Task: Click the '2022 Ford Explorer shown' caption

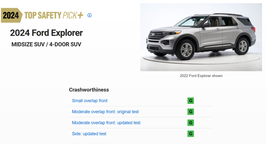Action: pos(201,76)
